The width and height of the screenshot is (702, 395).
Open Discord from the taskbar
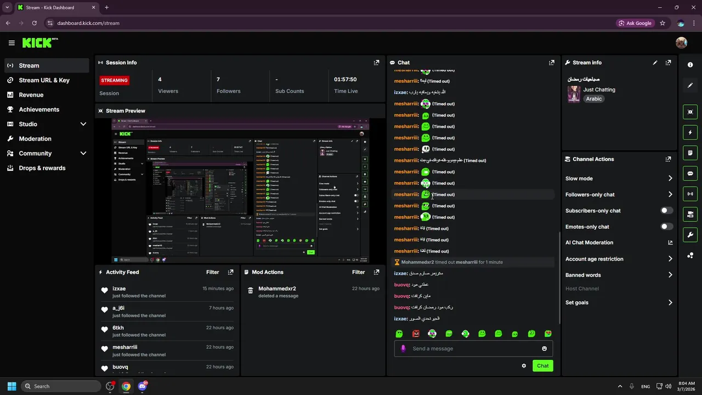[x=143, y=386]
